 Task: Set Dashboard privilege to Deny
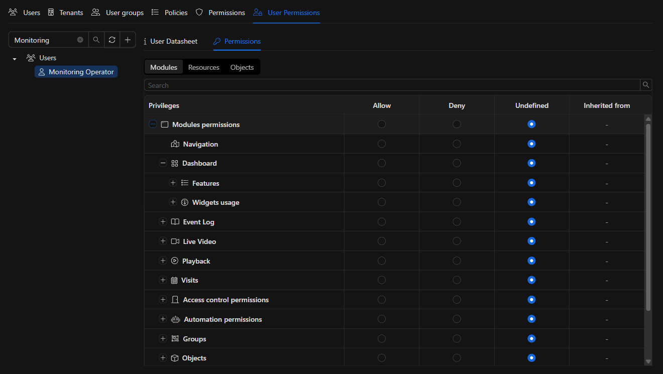457,163
